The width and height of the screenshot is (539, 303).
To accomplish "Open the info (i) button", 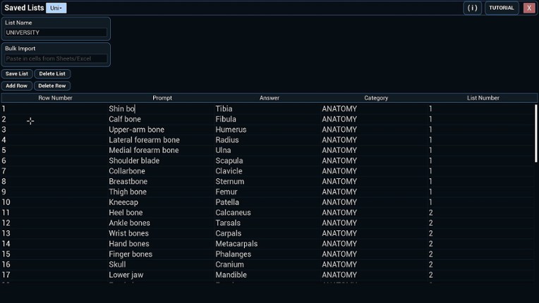I will [473, 8].
